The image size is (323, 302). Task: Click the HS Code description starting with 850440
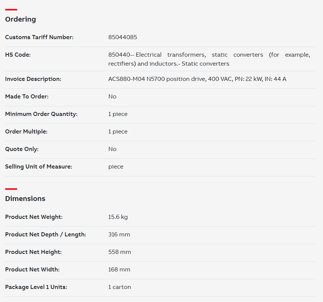point(209,59)
